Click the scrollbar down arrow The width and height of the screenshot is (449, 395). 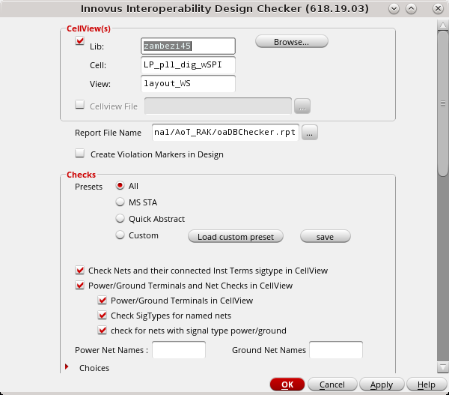[x=443, y=367]
